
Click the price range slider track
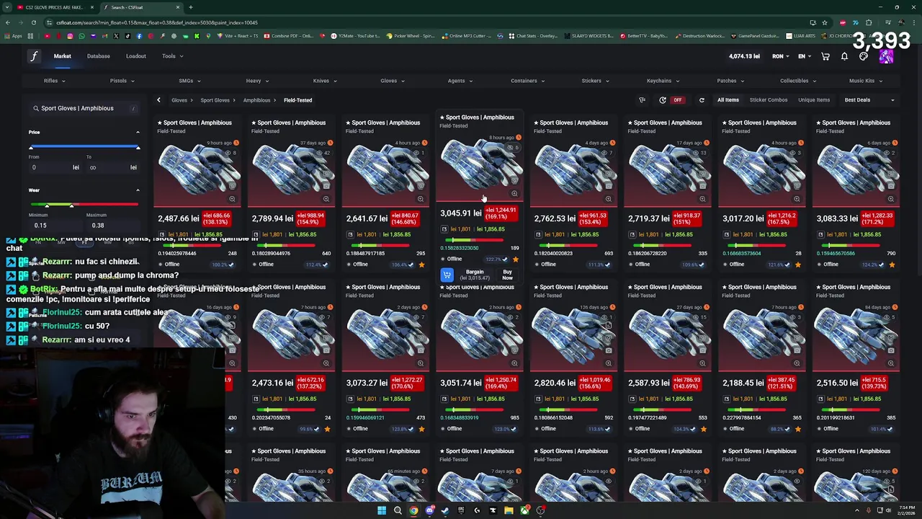coord(84,147)
